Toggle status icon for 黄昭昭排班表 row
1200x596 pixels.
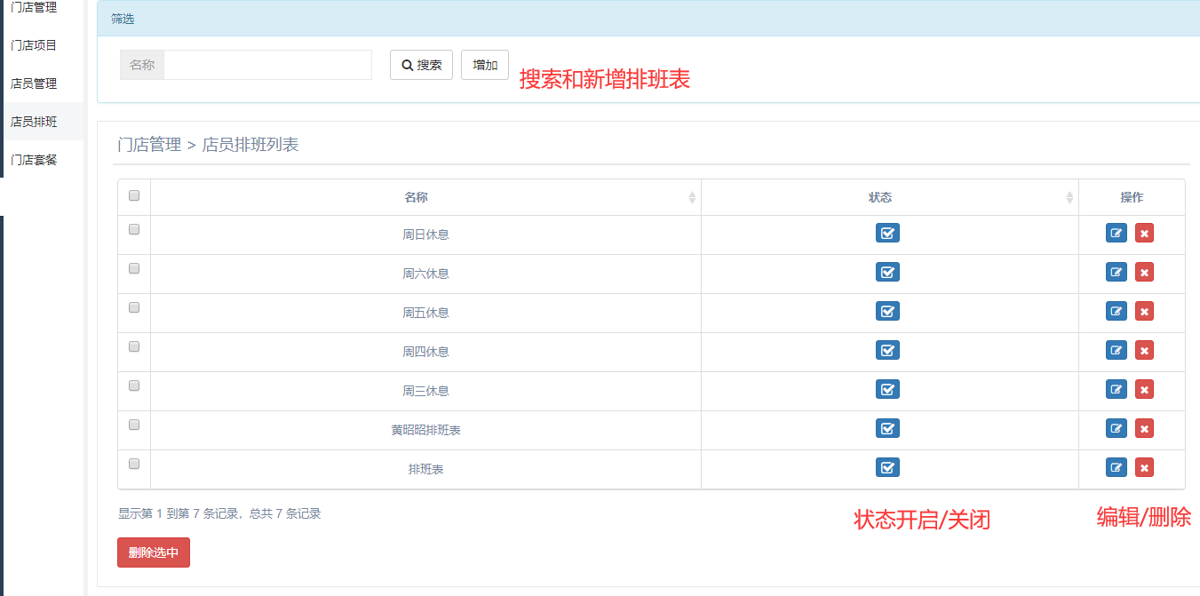887,428
